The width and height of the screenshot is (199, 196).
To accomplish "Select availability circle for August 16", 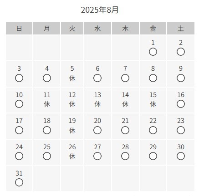I will click(181, 104).
